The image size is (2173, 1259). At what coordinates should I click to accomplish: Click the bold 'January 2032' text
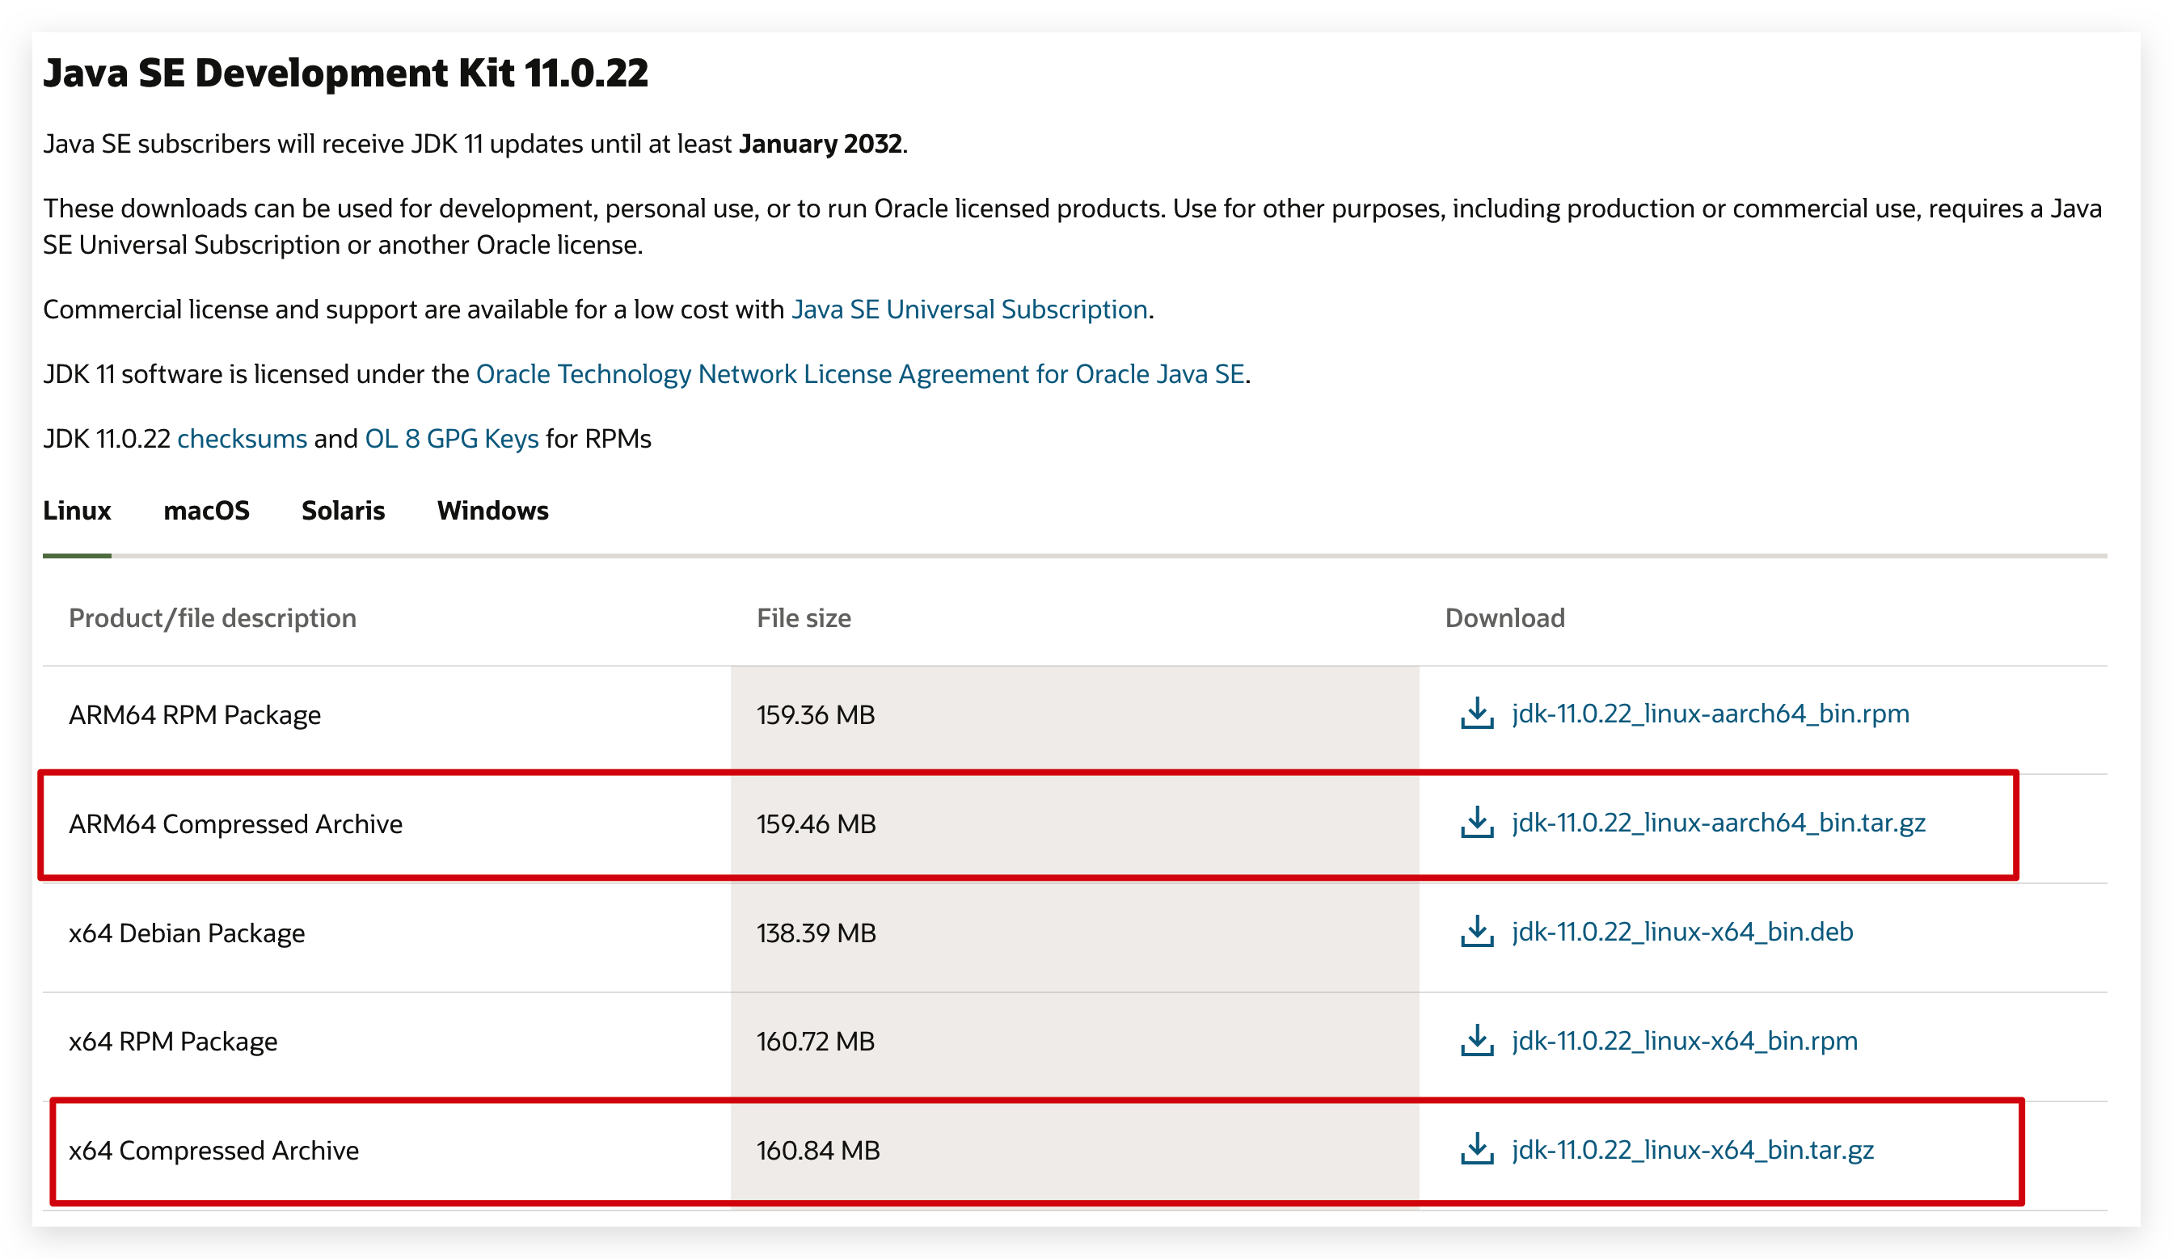pyautogui.click(x=820, y=143)
